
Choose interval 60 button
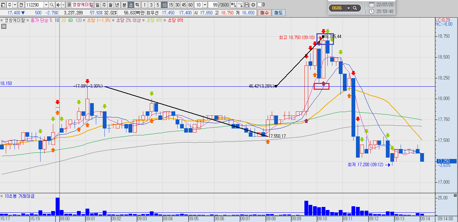[x=190, y=5]
